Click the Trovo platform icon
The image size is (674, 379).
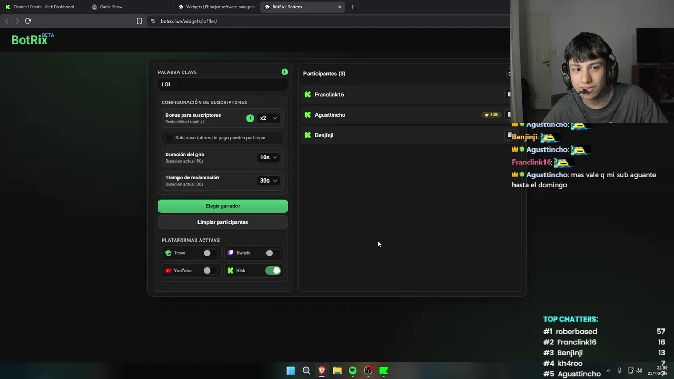(168, 253)
